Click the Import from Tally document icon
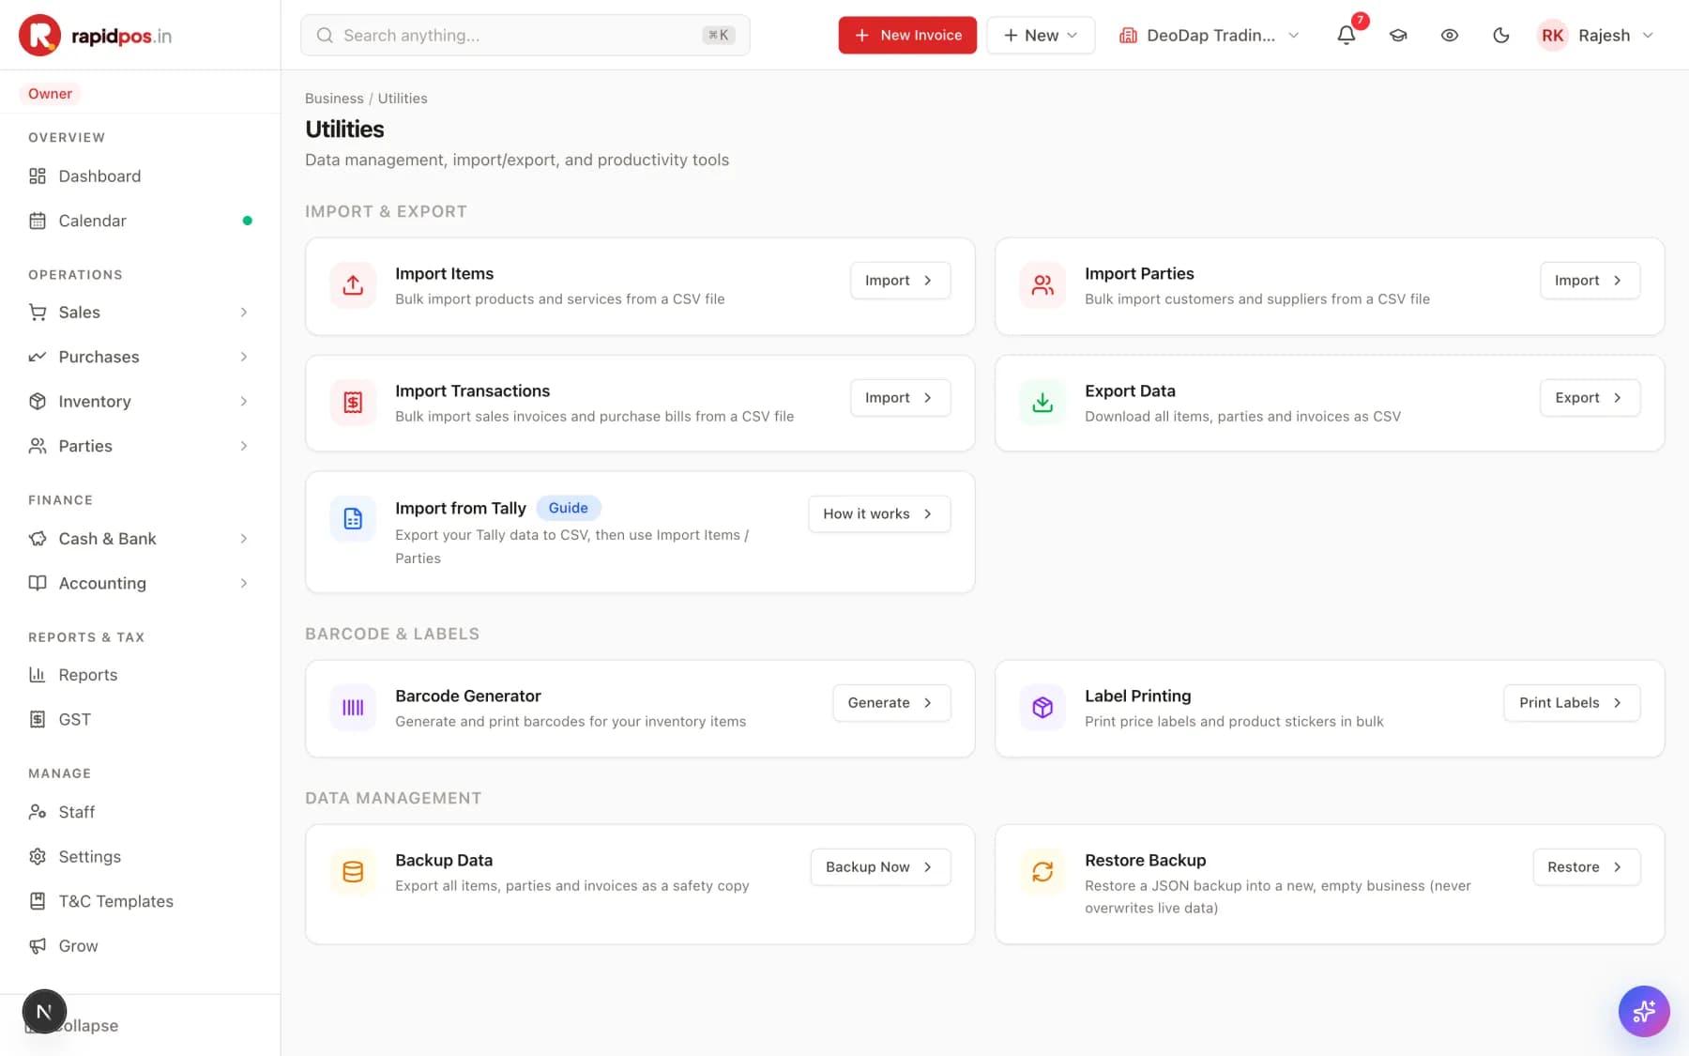 point(353,519)
